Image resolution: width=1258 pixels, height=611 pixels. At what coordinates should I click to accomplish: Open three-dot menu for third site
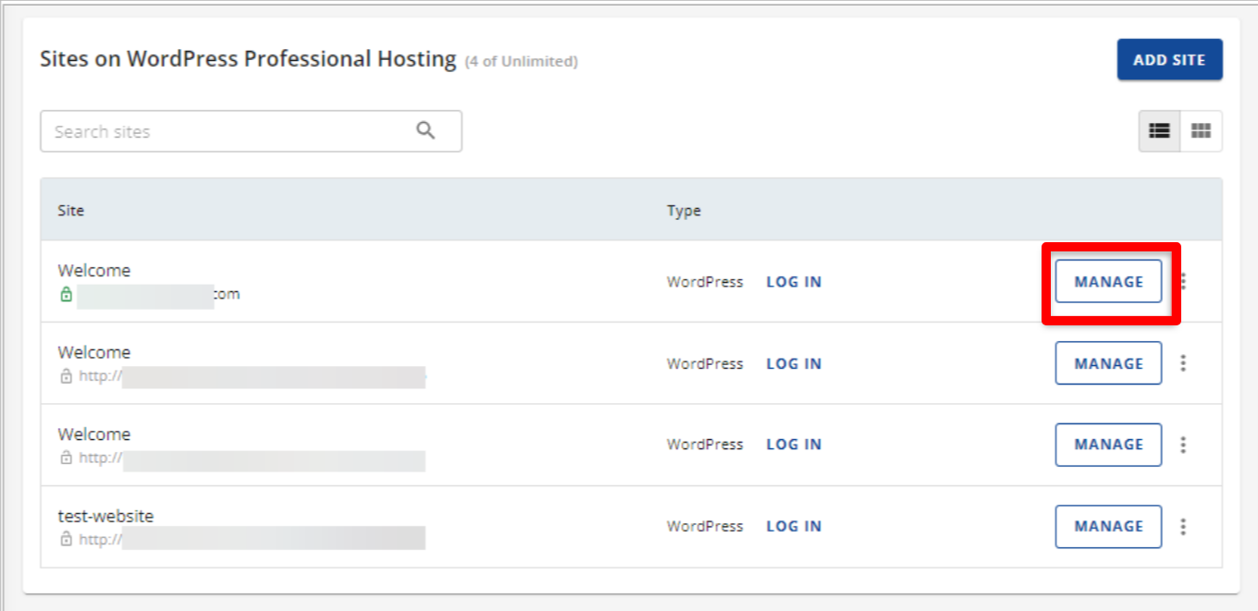point(1183,445)
